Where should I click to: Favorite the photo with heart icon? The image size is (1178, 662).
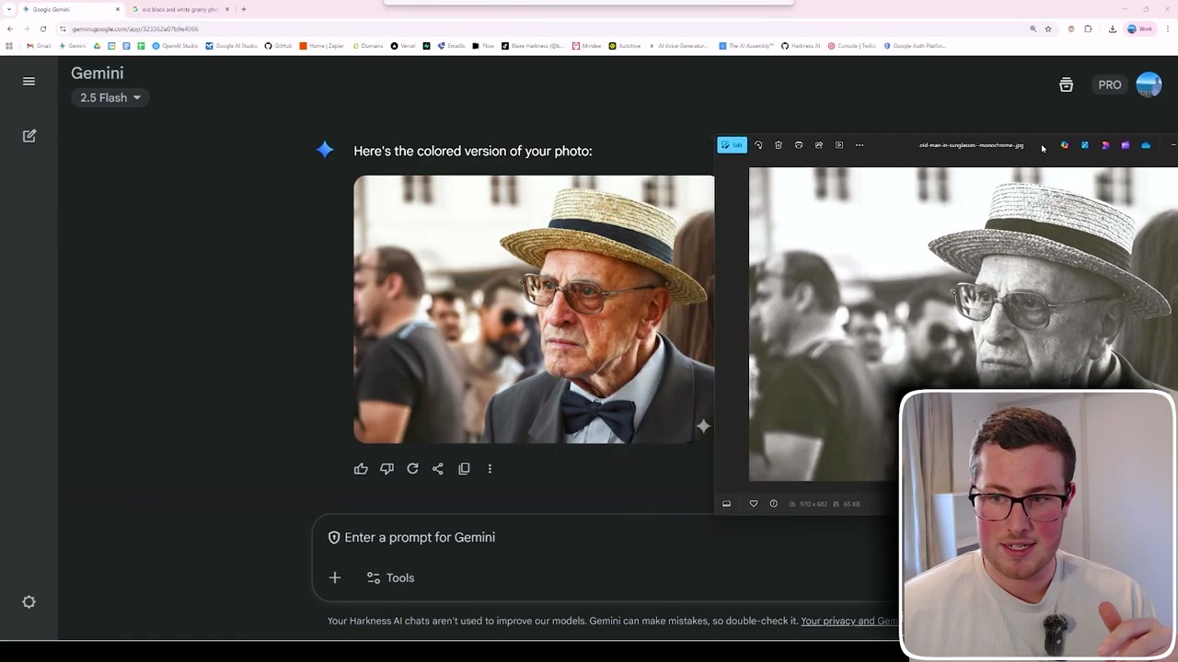[754, 504]
